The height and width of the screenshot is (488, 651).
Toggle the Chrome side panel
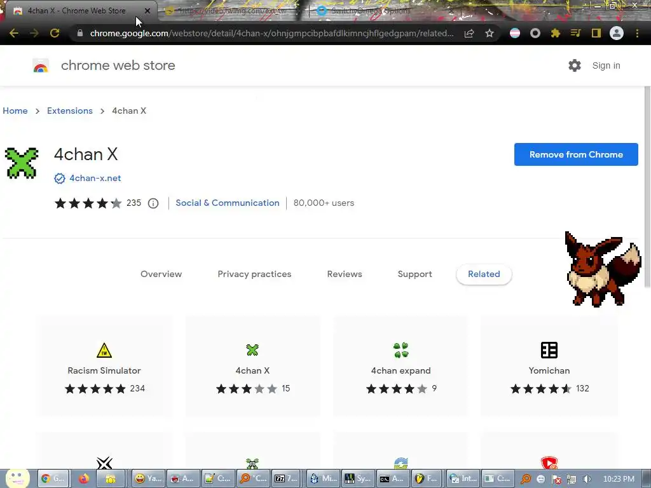(x=596, y=33)
